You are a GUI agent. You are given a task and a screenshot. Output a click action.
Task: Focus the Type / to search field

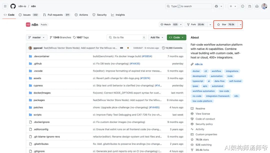pyautogui.click(x=188, y=6)
